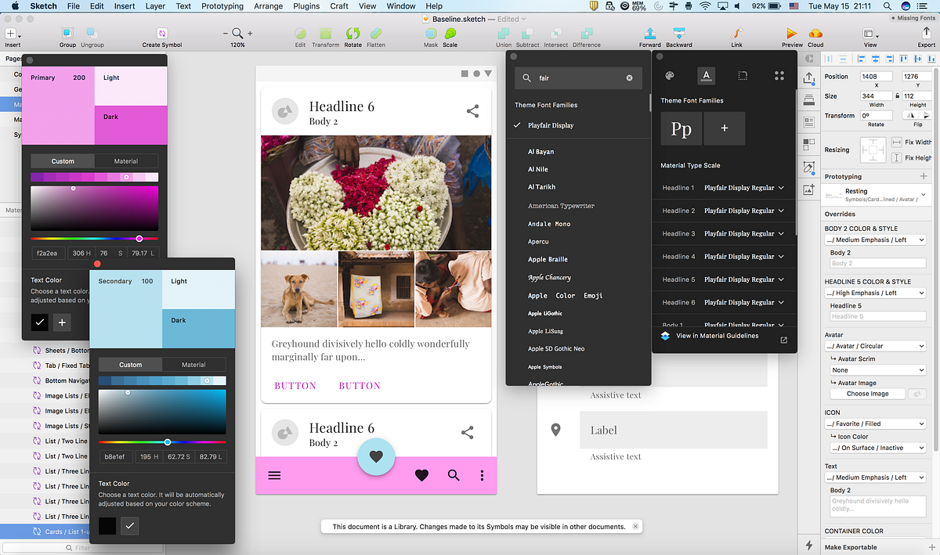940x555 pixels.
Task: Click the font search input field
Action: point(578,78)
